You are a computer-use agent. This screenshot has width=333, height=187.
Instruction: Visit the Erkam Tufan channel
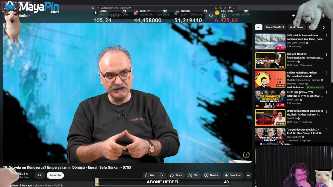point(293,100)
